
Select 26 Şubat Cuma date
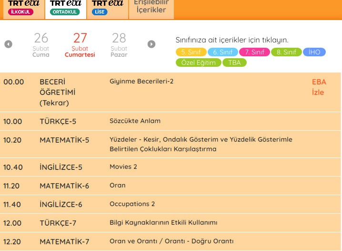point(41,45)
